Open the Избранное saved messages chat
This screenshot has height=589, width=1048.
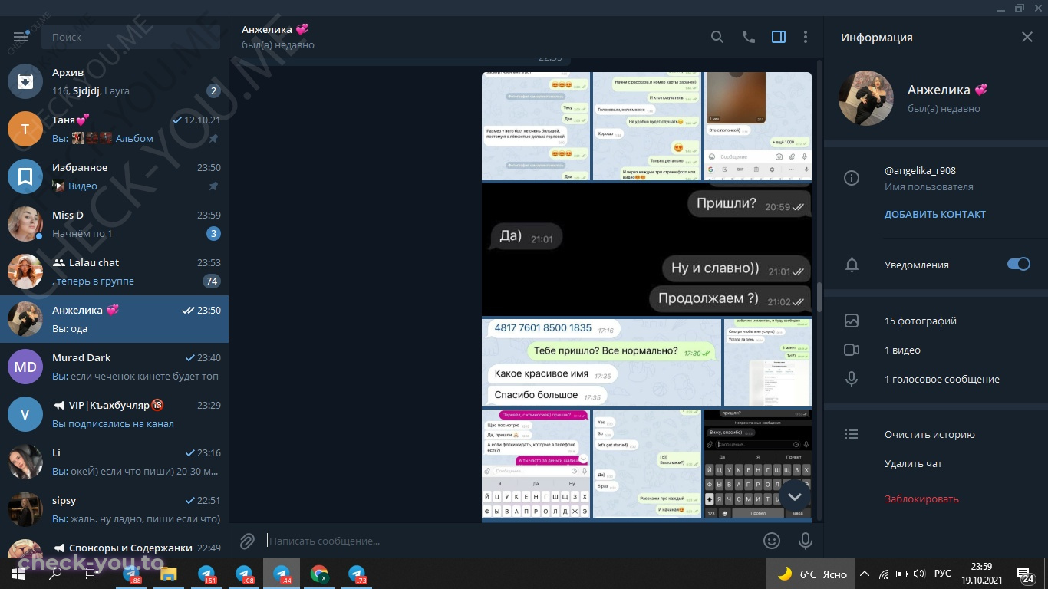tap(114, 176)
